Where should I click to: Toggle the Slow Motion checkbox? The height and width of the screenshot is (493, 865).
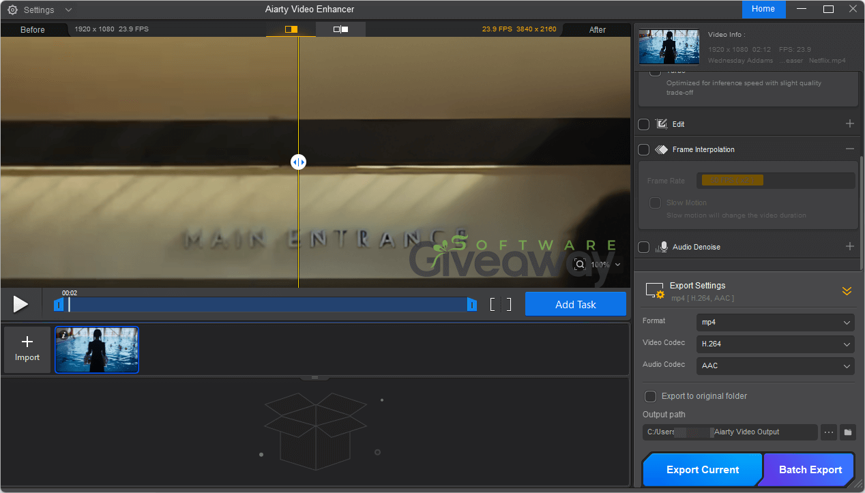[x=655, y=203]
